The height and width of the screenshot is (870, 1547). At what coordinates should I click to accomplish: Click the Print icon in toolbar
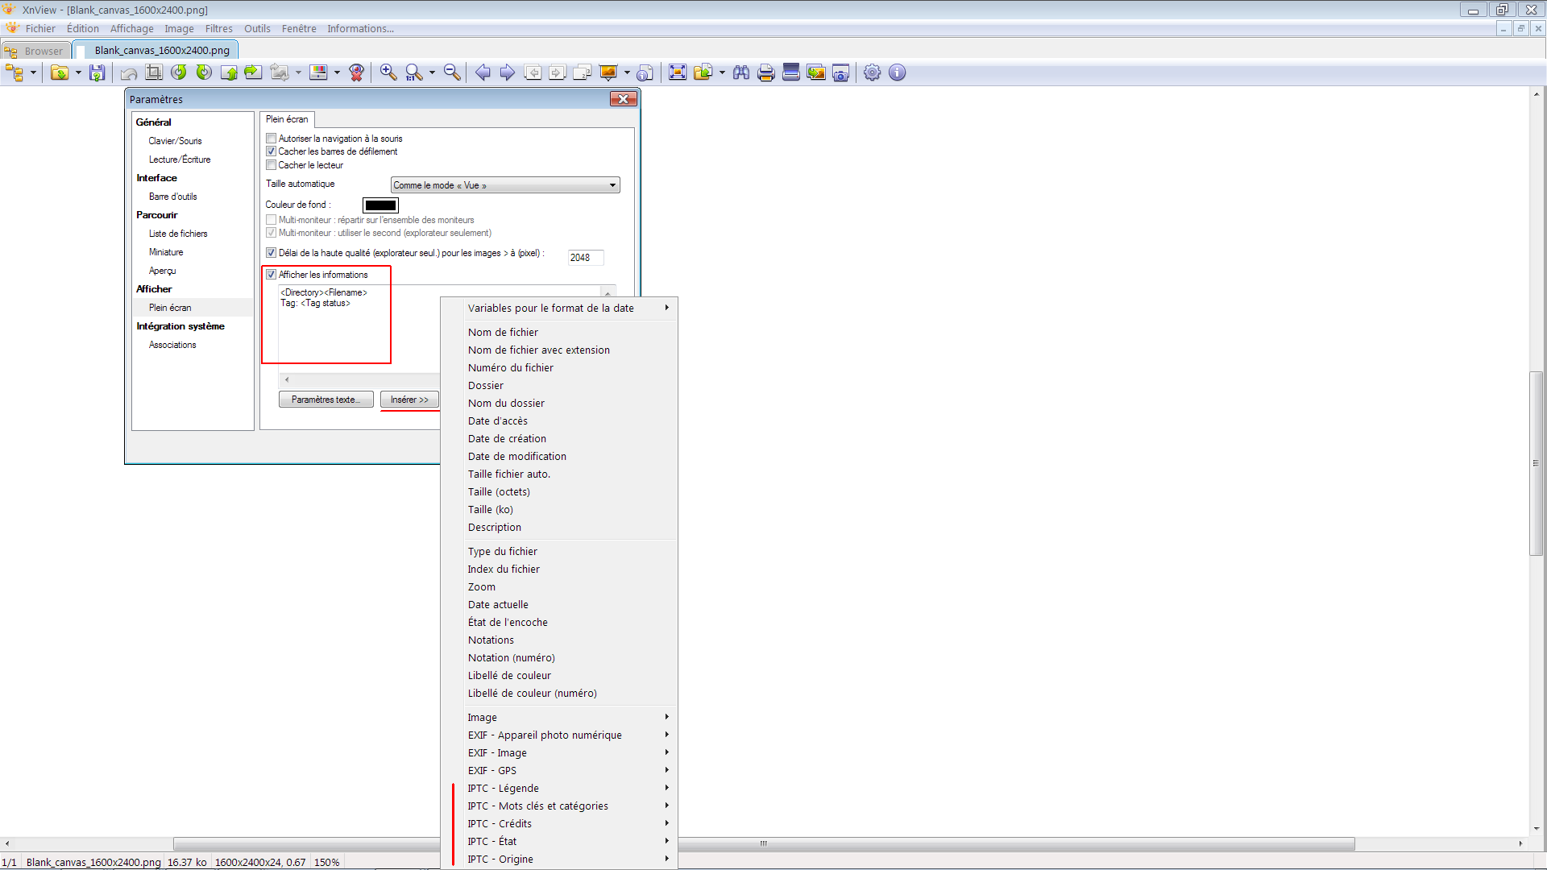pos(765,73)
